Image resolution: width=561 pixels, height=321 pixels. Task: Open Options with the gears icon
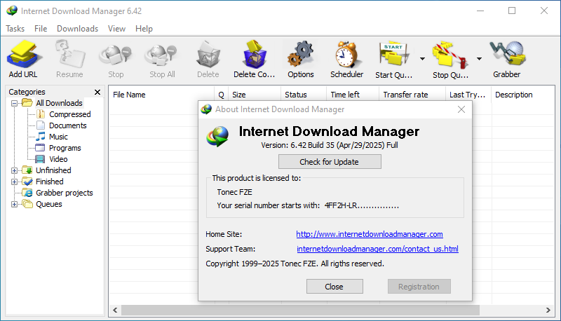pyautogui.click(x=301, y=55)
